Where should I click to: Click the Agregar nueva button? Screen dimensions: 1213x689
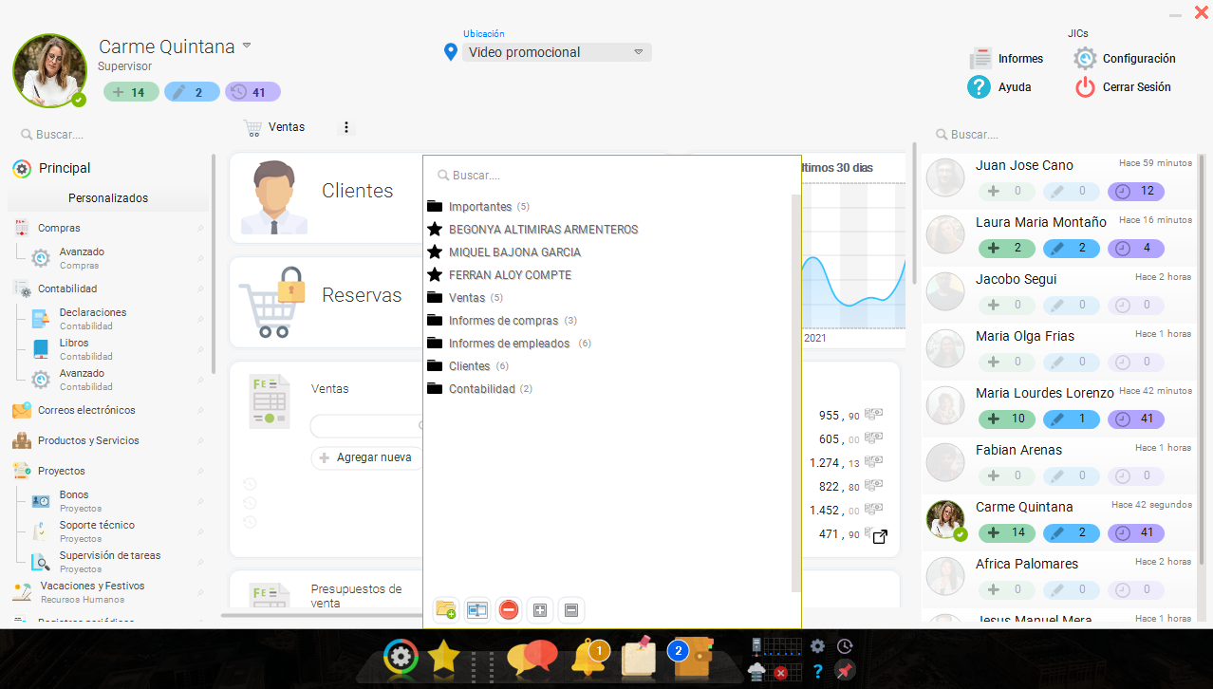366,457
